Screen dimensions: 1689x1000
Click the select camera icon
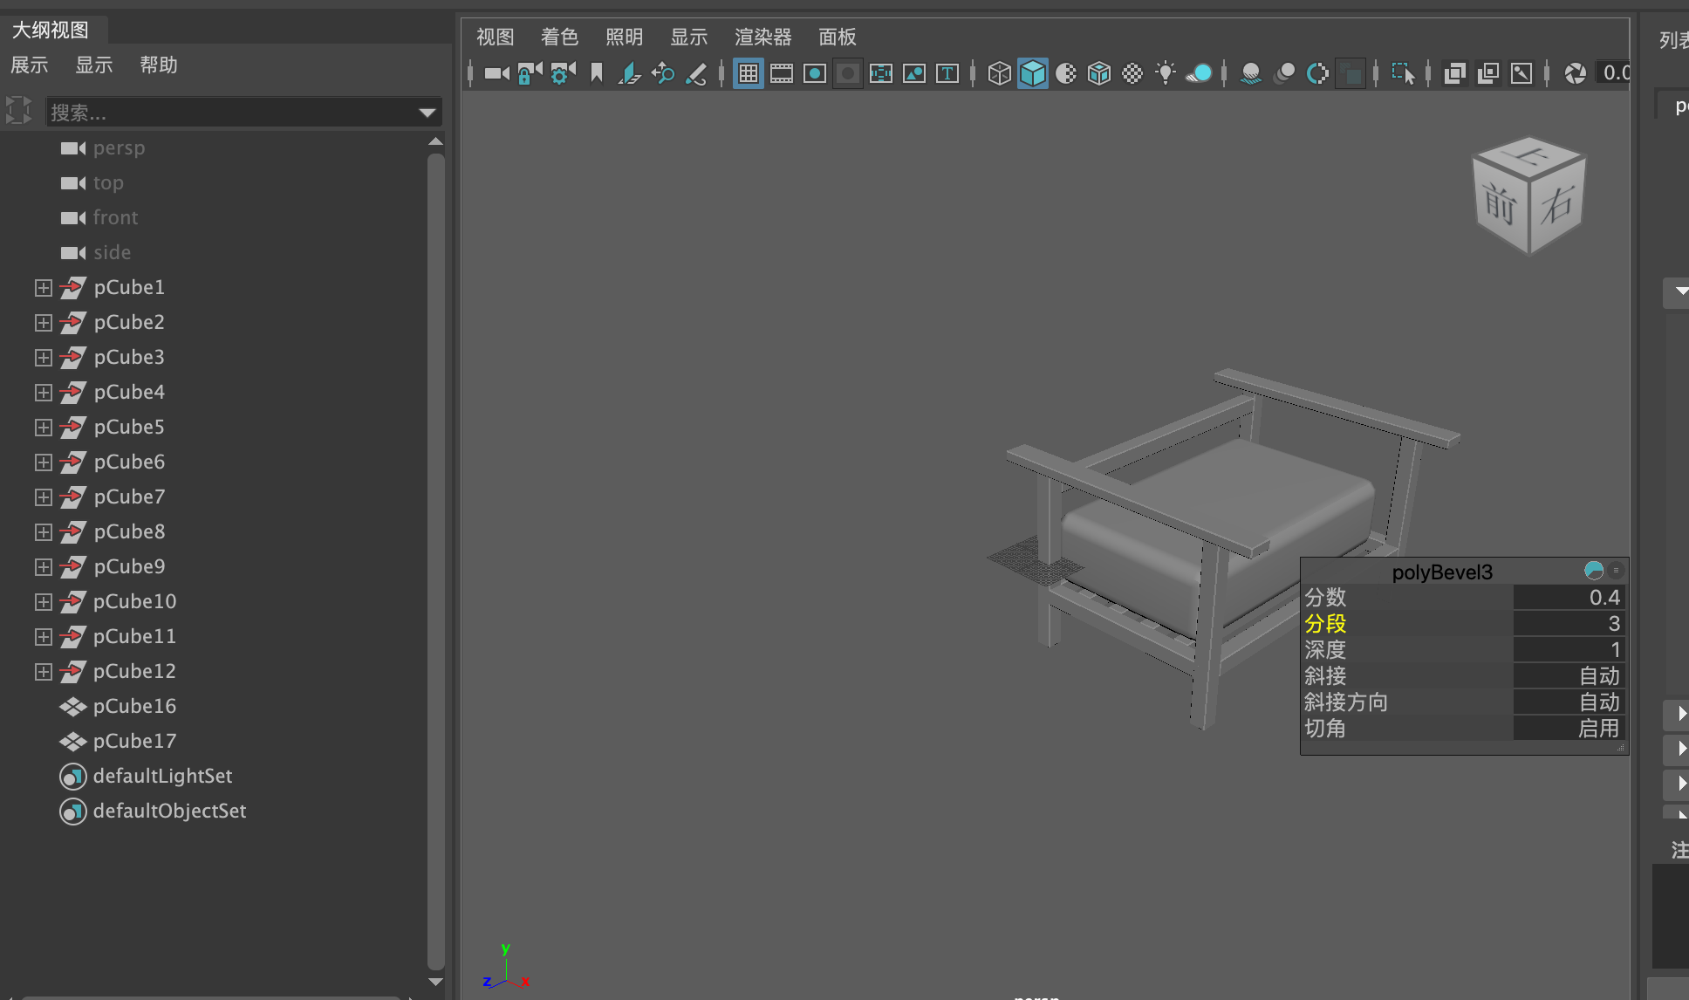[496, 73]
